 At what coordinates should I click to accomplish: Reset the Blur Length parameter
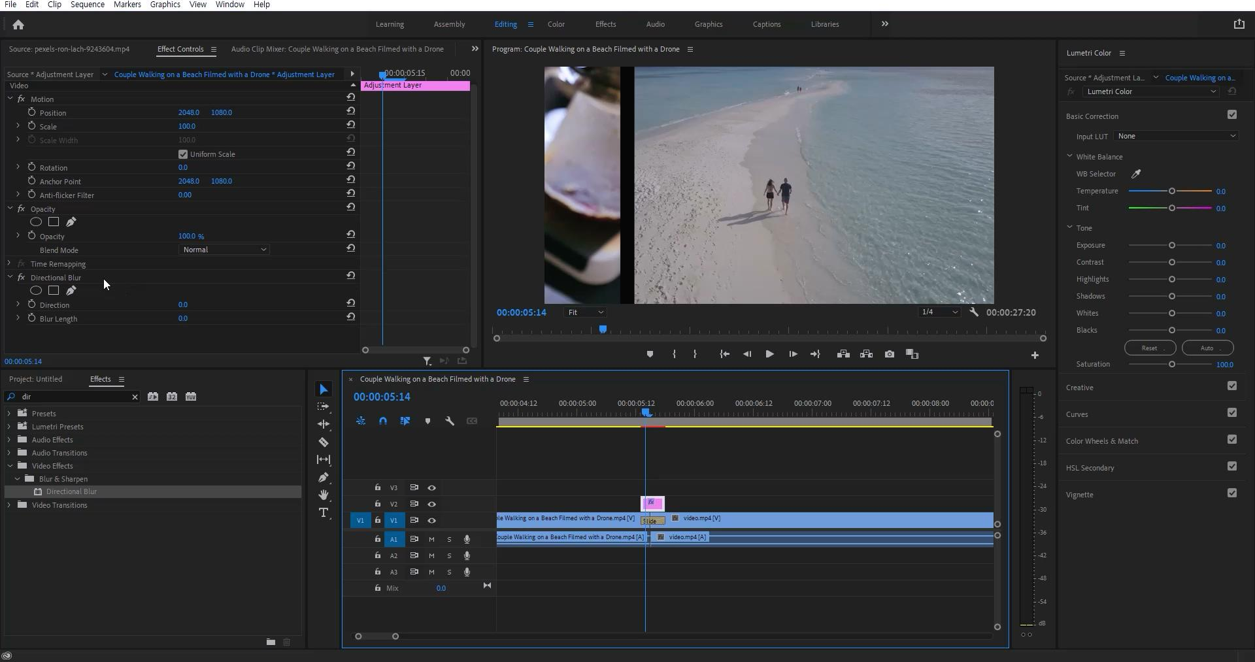tap(351, 317)
